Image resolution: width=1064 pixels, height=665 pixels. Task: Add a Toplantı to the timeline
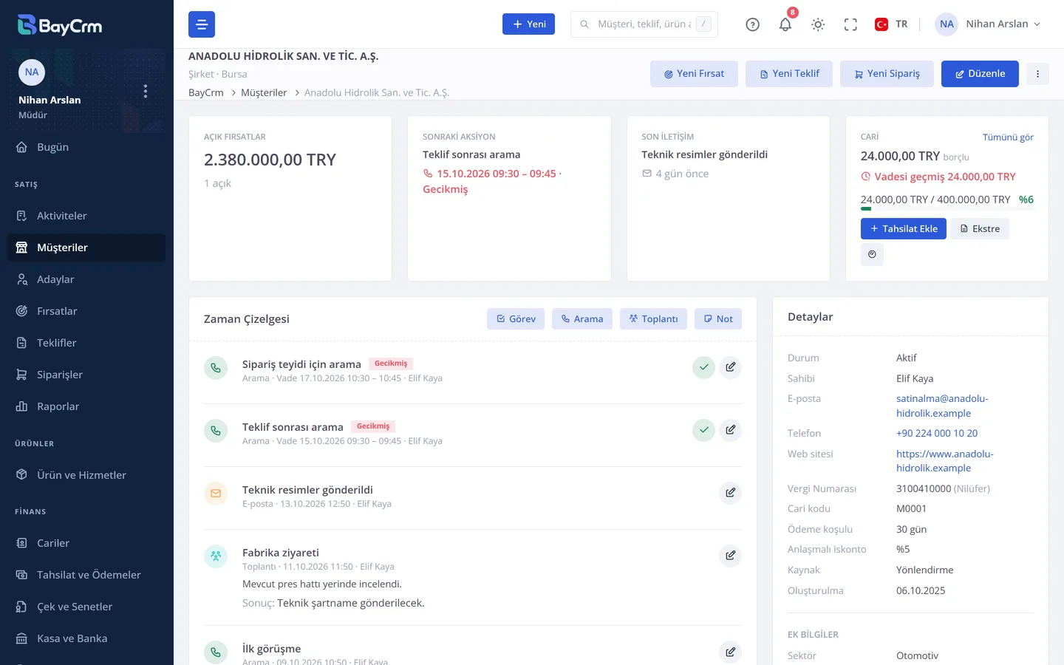(x=653, y=319)
